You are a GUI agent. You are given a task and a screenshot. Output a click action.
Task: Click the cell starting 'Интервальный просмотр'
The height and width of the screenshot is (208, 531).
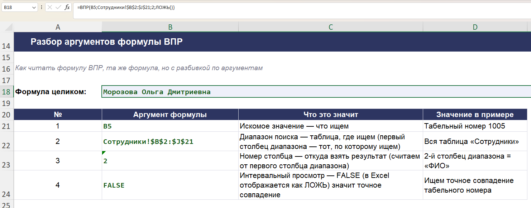(x=331, y=185)
